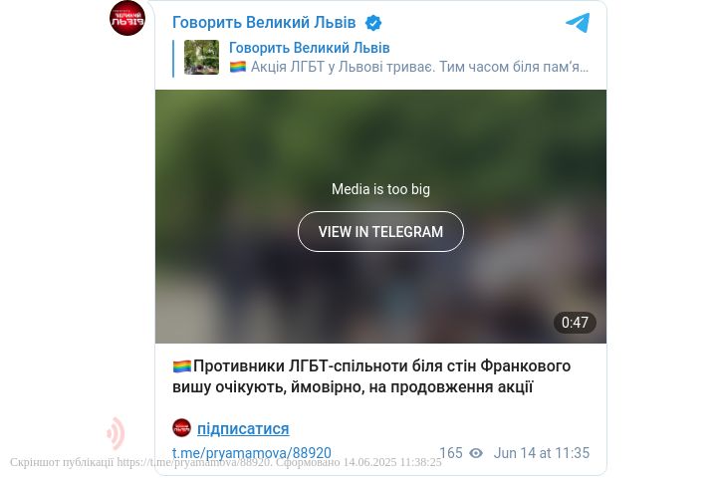Screen dimensions: 717x480
Task: Open the Говорить Великий Львів channel title
Action: 264,22
